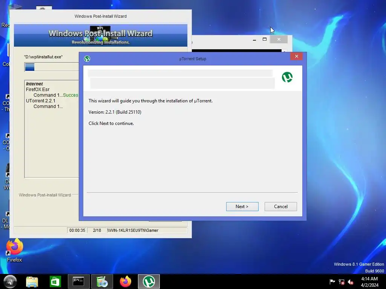Click the muted volume tray icon

[x=351, y=281]
